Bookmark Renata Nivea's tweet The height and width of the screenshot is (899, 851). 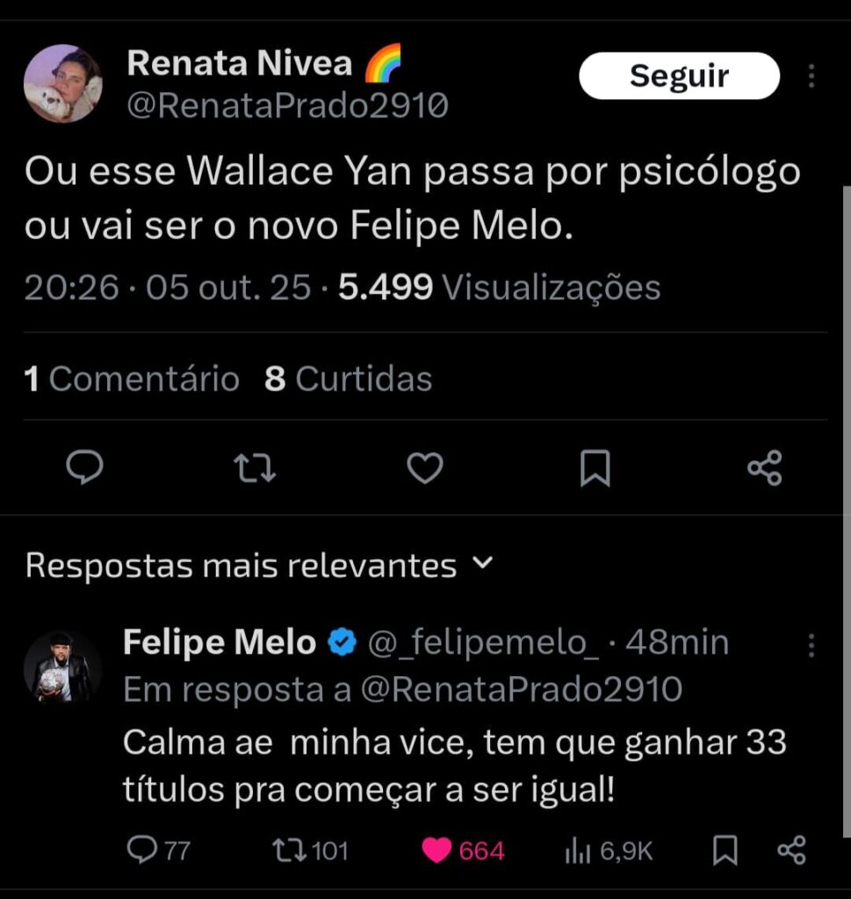coord(595,468)
